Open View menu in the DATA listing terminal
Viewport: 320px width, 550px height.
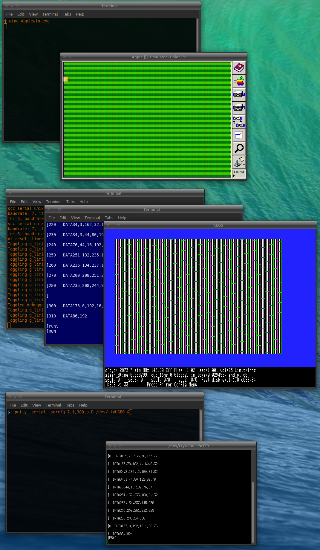(x=75, y=218)
